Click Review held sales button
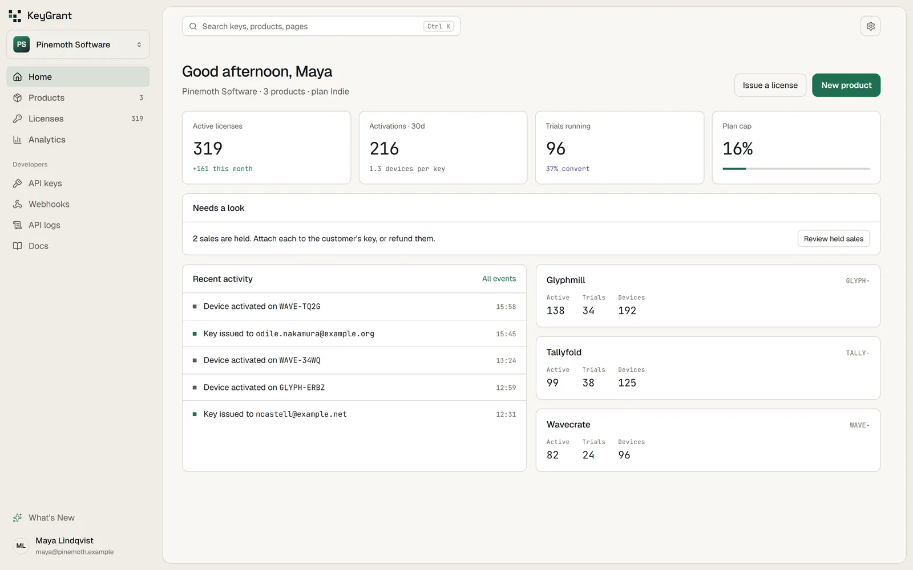The height and width of the screenshot is (570, 913). click(x=833, y=239)
